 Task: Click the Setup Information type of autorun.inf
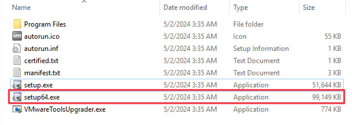[x=261, y=49]
